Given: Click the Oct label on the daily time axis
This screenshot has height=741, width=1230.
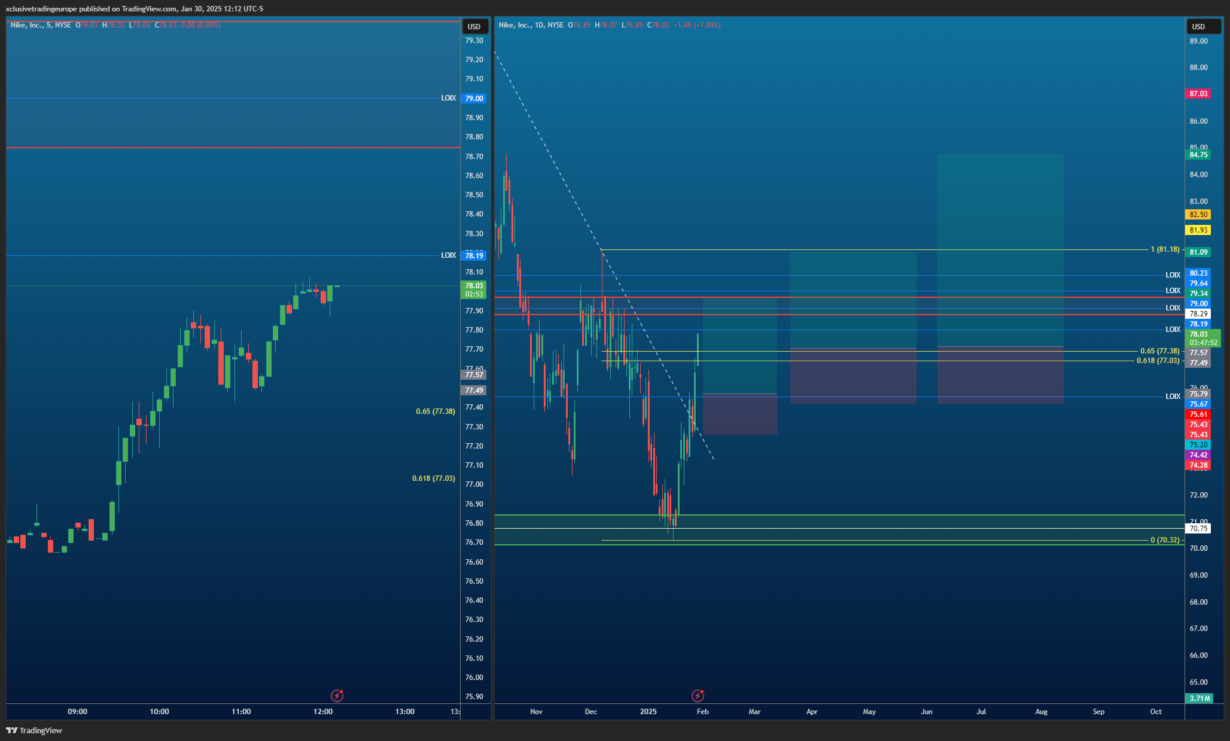Looking at the screenshot, I should point(1156,712).
